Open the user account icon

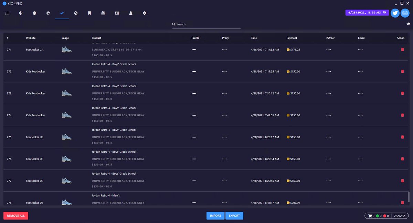131,13
